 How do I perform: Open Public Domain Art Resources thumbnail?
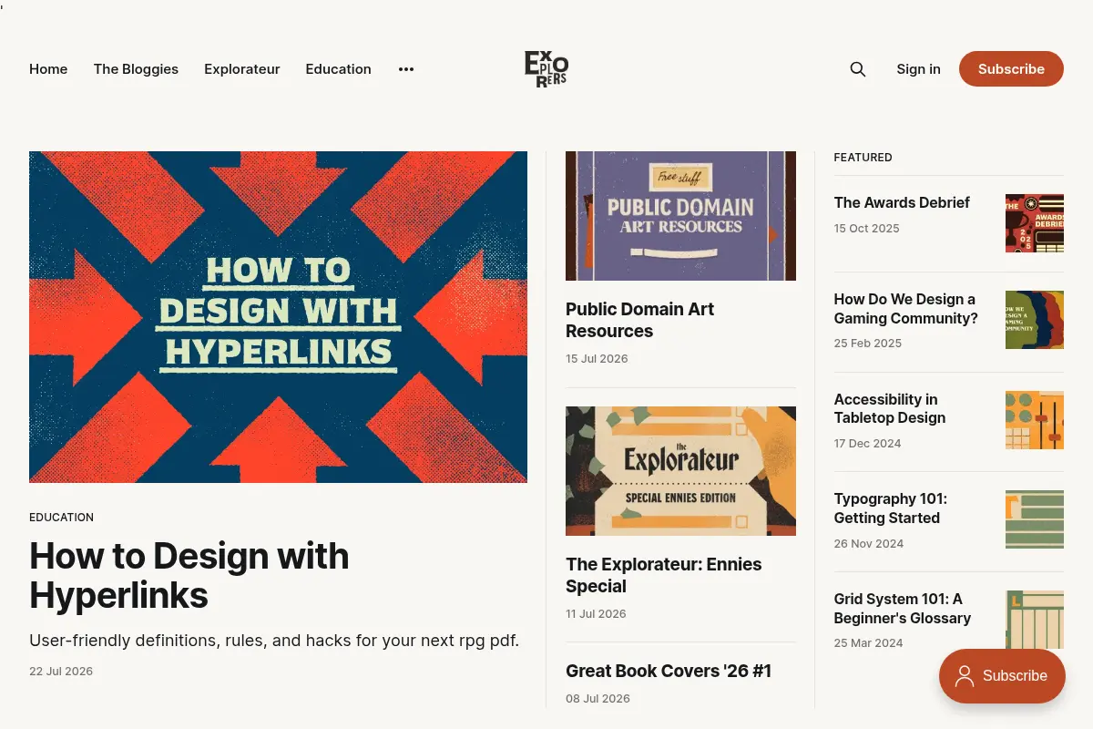pos(680,216)
